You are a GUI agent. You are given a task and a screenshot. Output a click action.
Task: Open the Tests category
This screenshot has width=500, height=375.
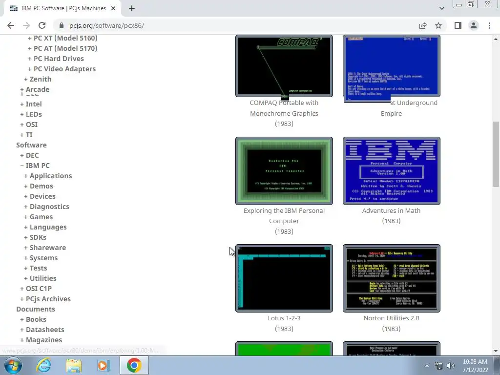point(38,268)
